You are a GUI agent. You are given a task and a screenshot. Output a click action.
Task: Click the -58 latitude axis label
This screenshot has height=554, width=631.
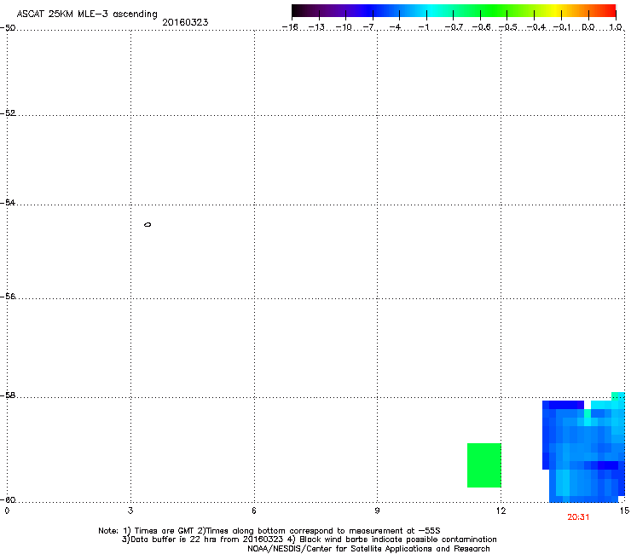[8, 395]
